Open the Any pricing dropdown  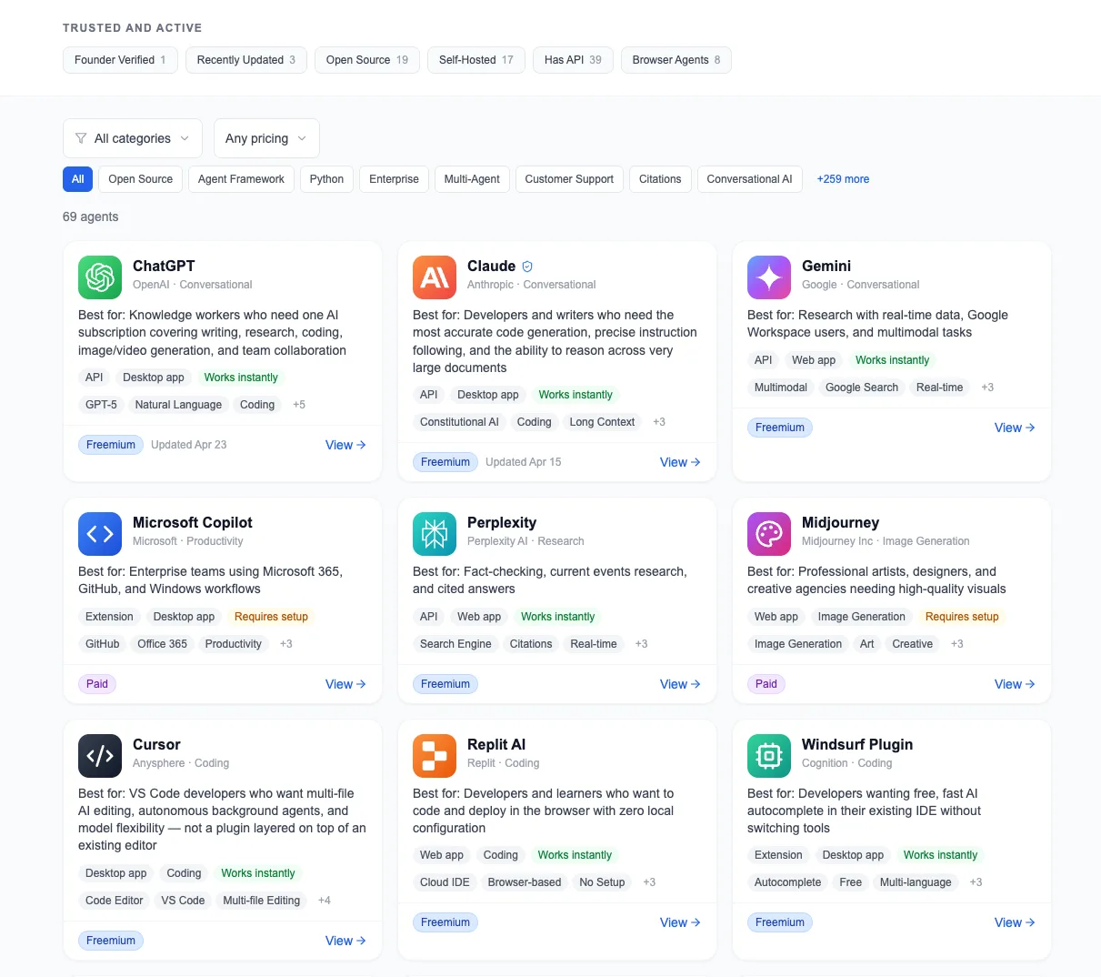266,138
